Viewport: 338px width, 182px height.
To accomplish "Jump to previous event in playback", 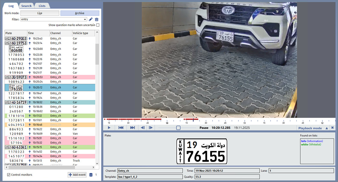I will [121, 128].
